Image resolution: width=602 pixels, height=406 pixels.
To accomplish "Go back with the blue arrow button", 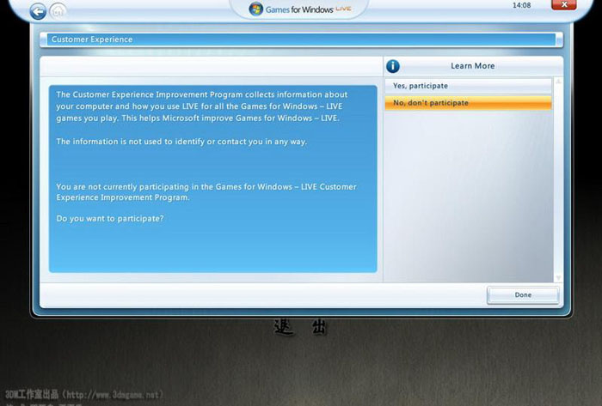I will (x=38, y=11).
